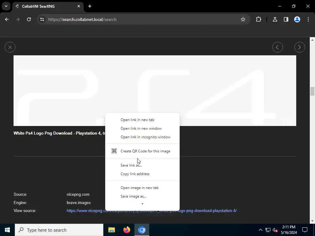Viewport: 315px width, 236px height.
Task: Choose Open link in new tab
Action: 142,120
